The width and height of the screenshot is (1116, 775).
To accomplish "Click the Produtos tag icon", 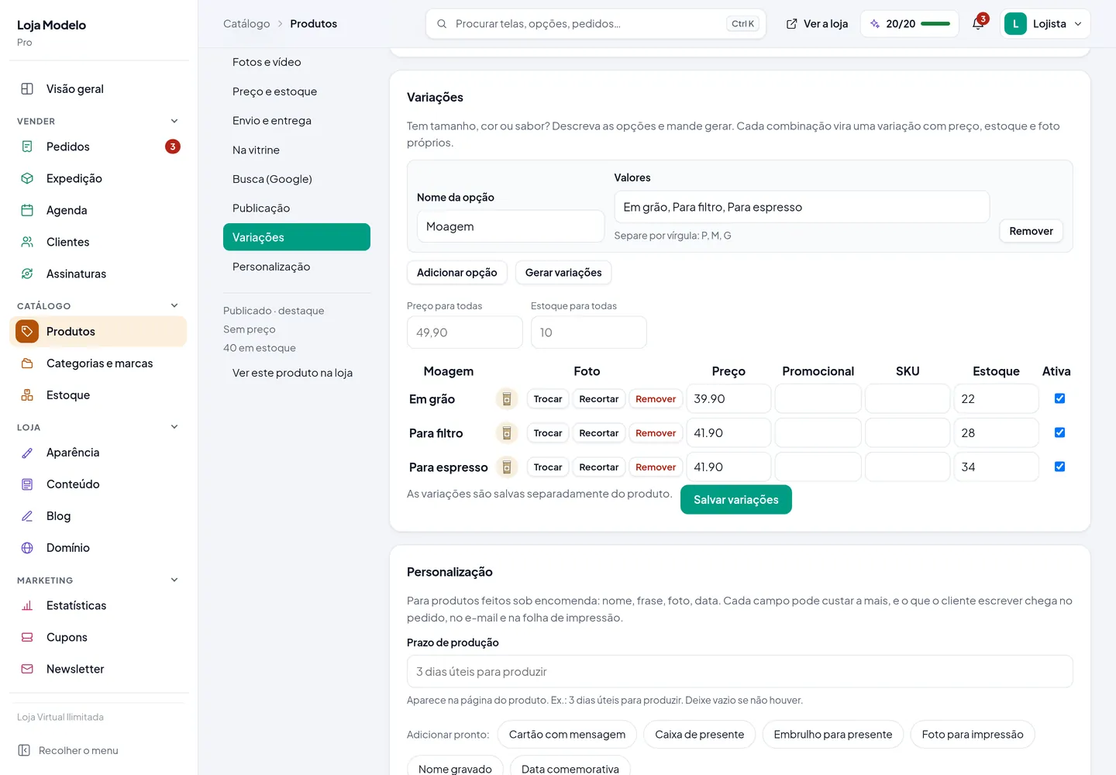I will click(x=27, y=332).
